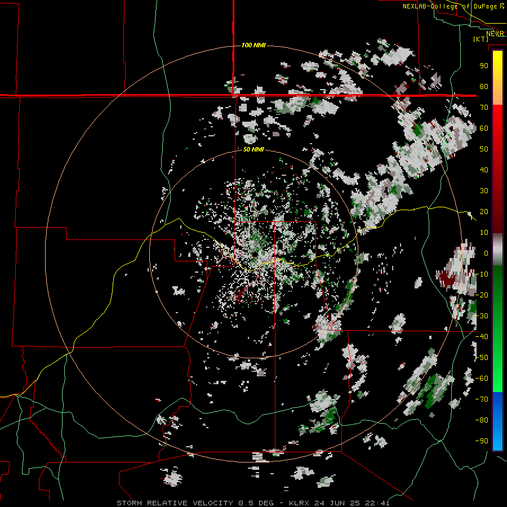
Task: Select the -70 knot scale label
Action: (x=482, y=399)
